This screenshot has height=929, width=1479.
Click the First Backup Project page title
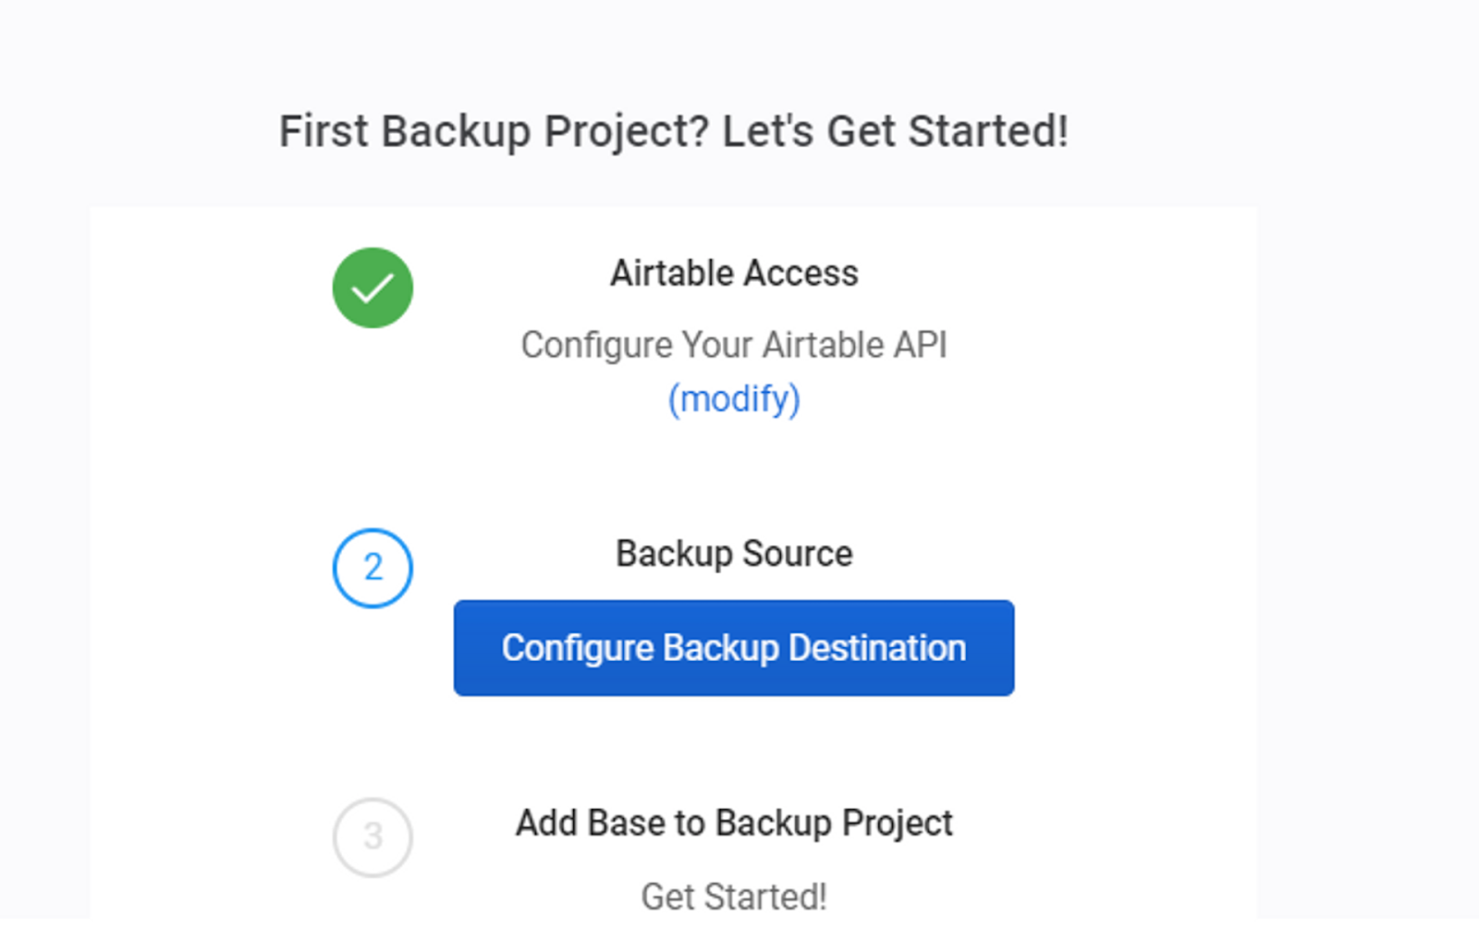(674, 131)
